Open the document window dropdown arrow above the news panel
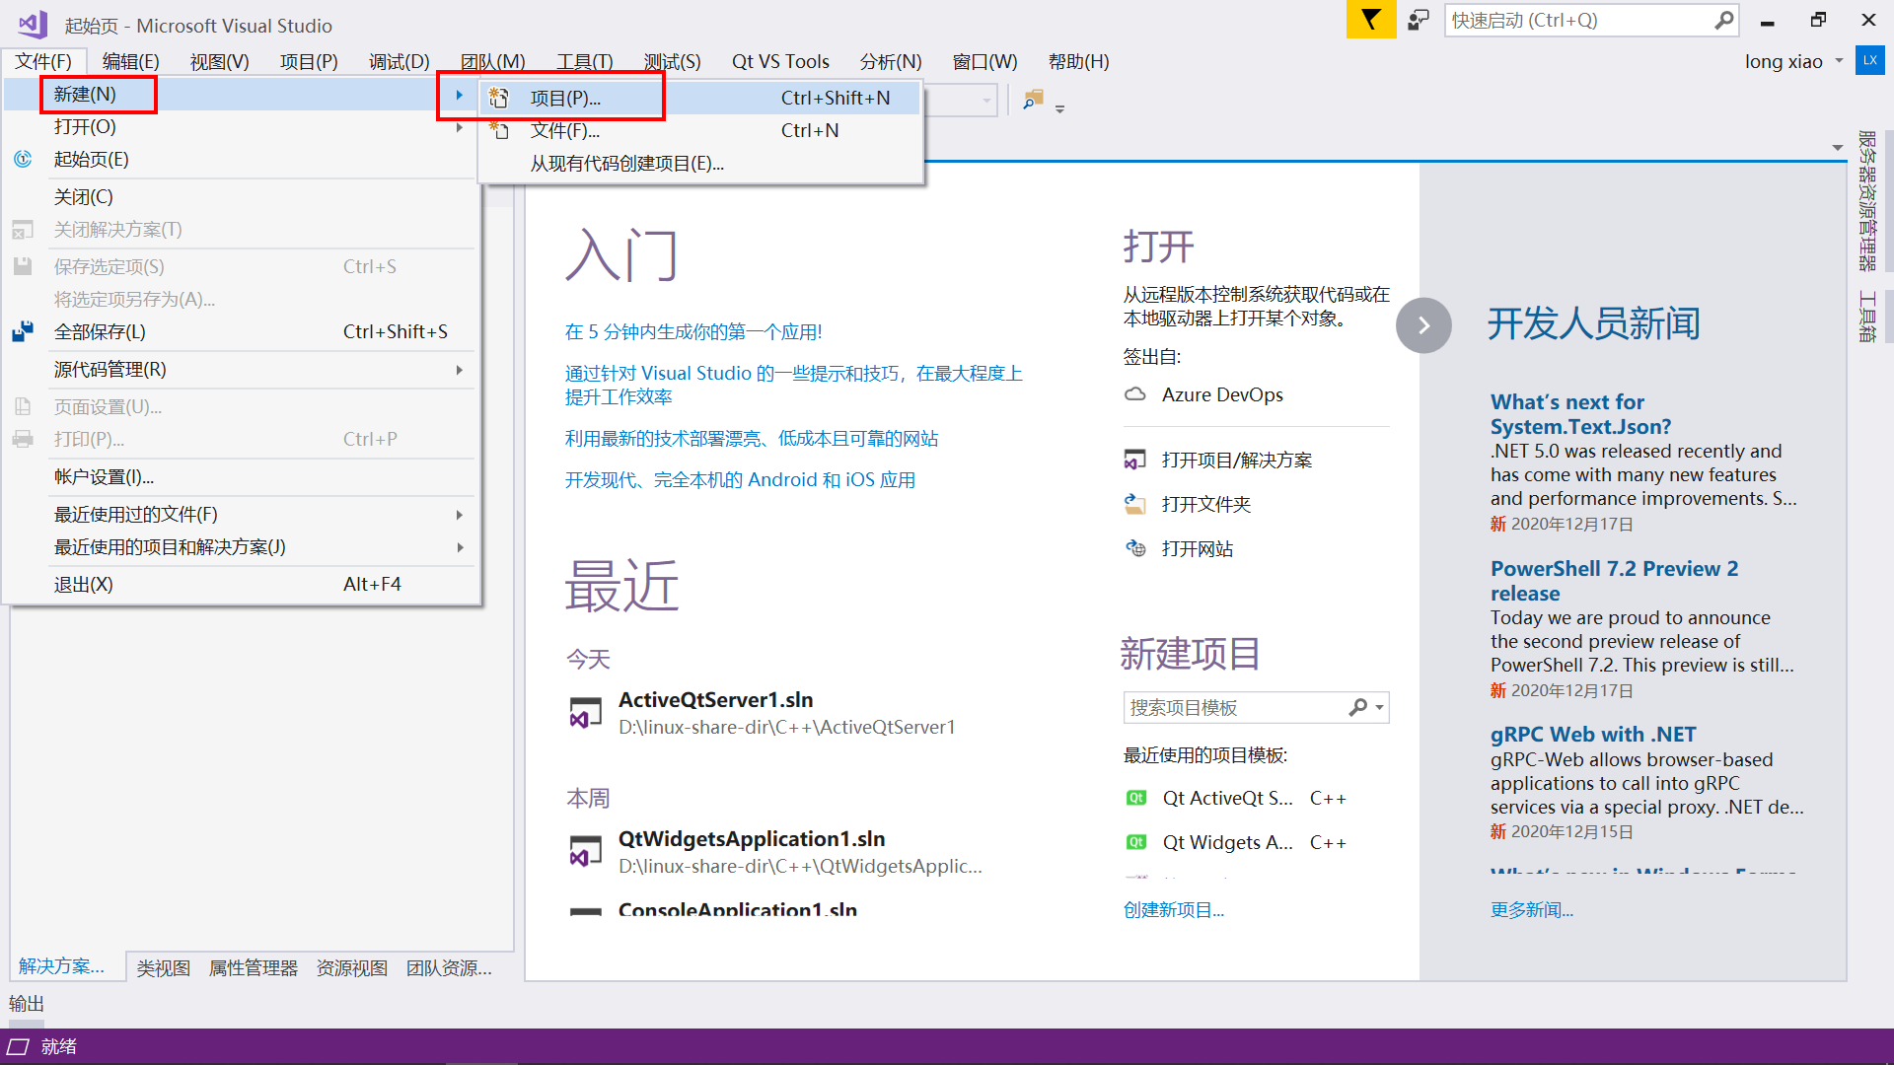This screenshot has height=1065, width=1894. 1837,146
